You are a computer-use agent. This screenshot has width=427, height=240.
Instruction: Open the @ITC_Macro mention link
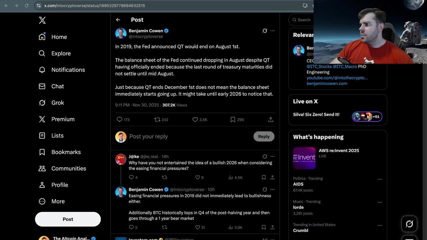345,66
